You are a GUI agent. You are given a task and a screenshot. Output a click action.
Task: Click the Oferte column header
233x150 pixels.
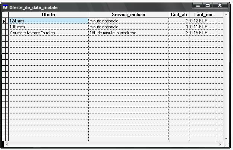pyautogui.click(x=48, y=15)
